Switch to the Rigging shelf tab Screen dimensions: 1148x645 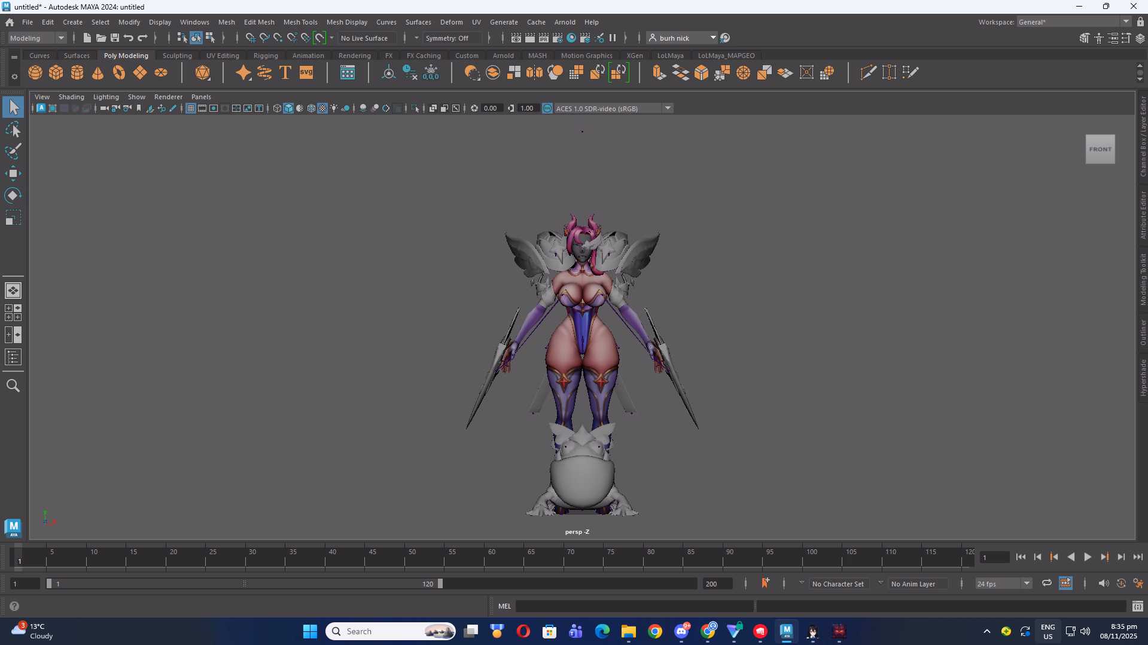(x=266, y=56)
